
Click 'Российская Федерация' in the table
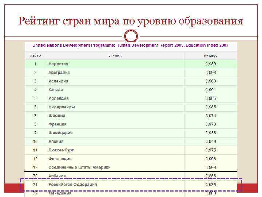click(x=73, y=185)
